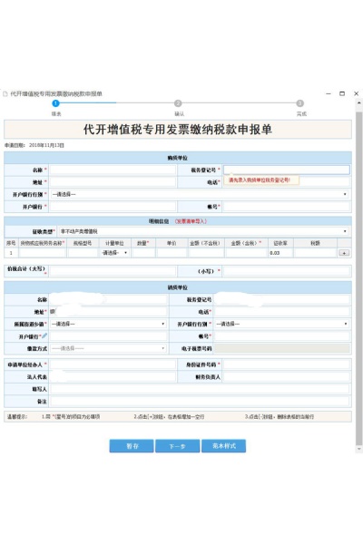Viewport: 363px width, 544px height.
Task: Click 备注 remarks input field
Action: pos(200,402)
